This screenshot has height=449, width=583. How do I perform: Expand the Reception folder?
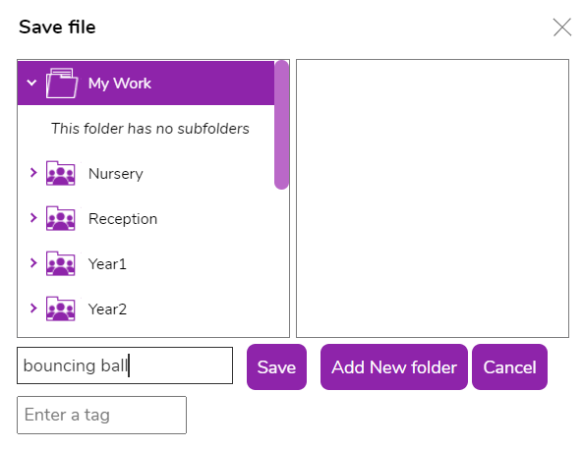point(33,218)
